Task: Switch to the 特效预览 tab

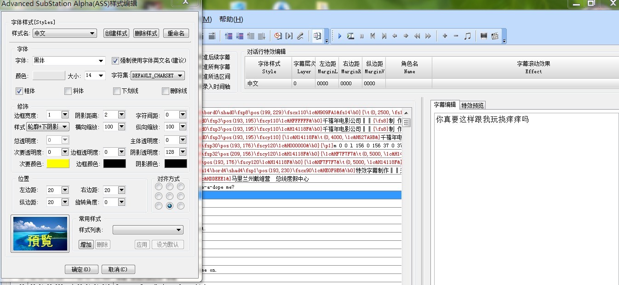Action: click(472, 105)
